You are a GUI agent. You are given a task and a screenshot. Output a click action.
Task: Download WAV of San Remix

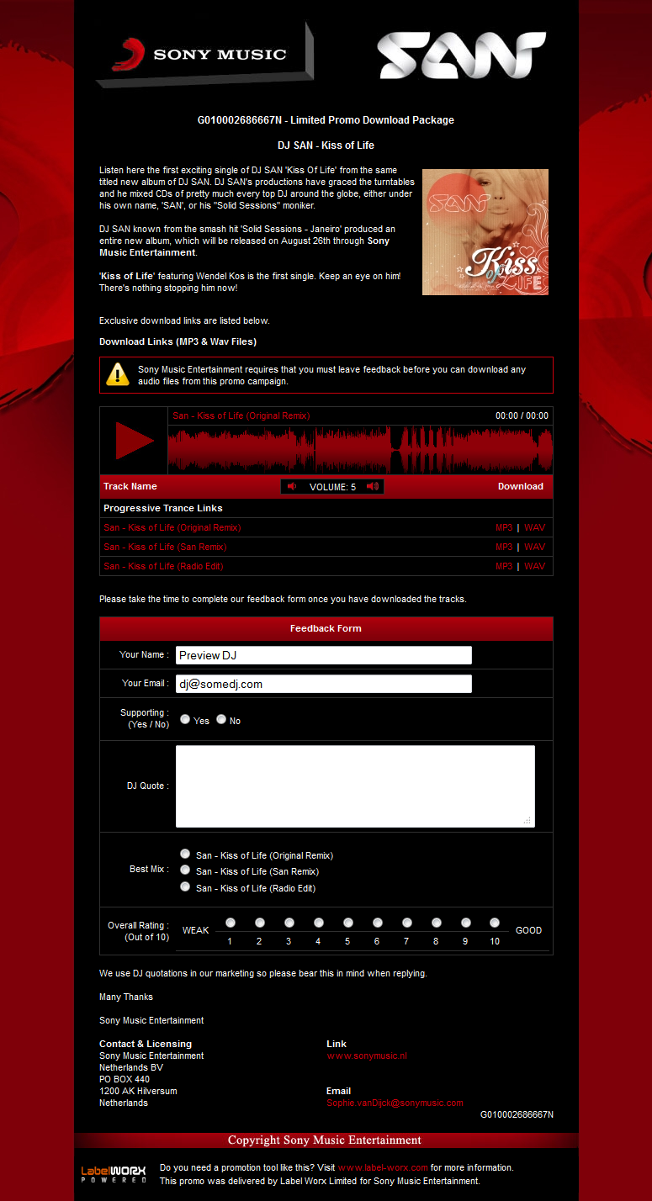[534, 548]
